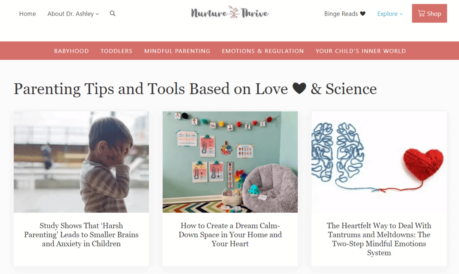The image size is (459, 274).
Task: Open the Harsh Parenting study article link
Action: (81, 235)
